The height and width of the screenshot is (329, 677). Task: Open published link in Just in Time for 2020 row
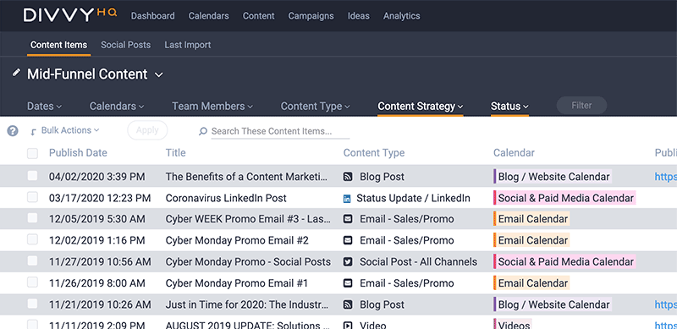click(665, 304)
